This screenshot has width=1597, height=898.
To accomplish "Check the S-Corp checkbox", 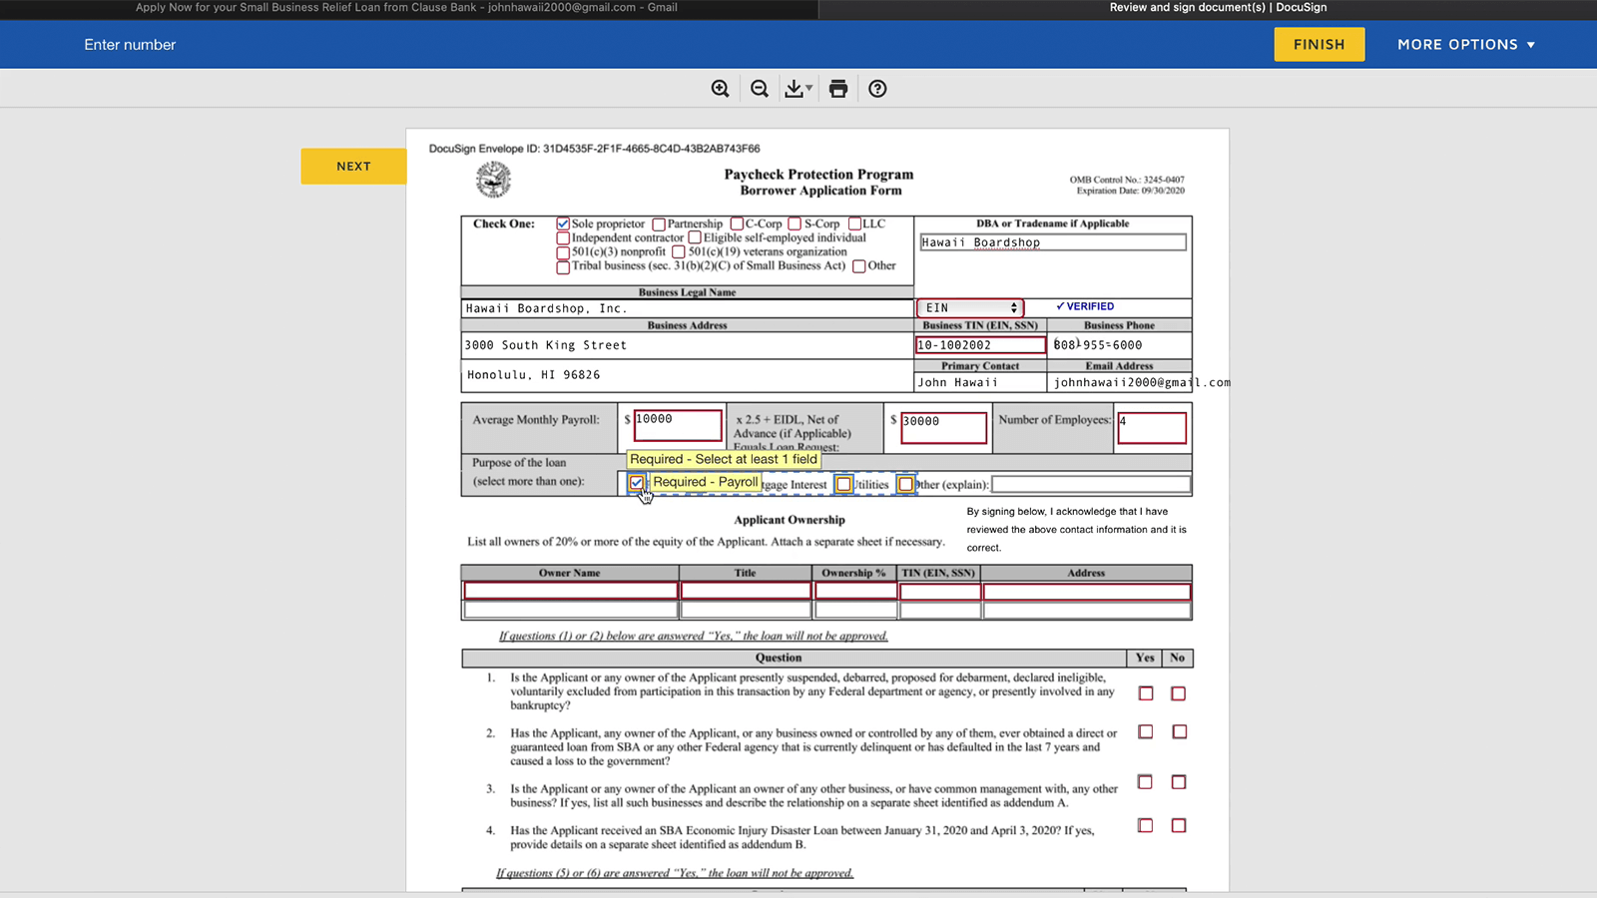I will pyautogui.click(x=795, y=224).
